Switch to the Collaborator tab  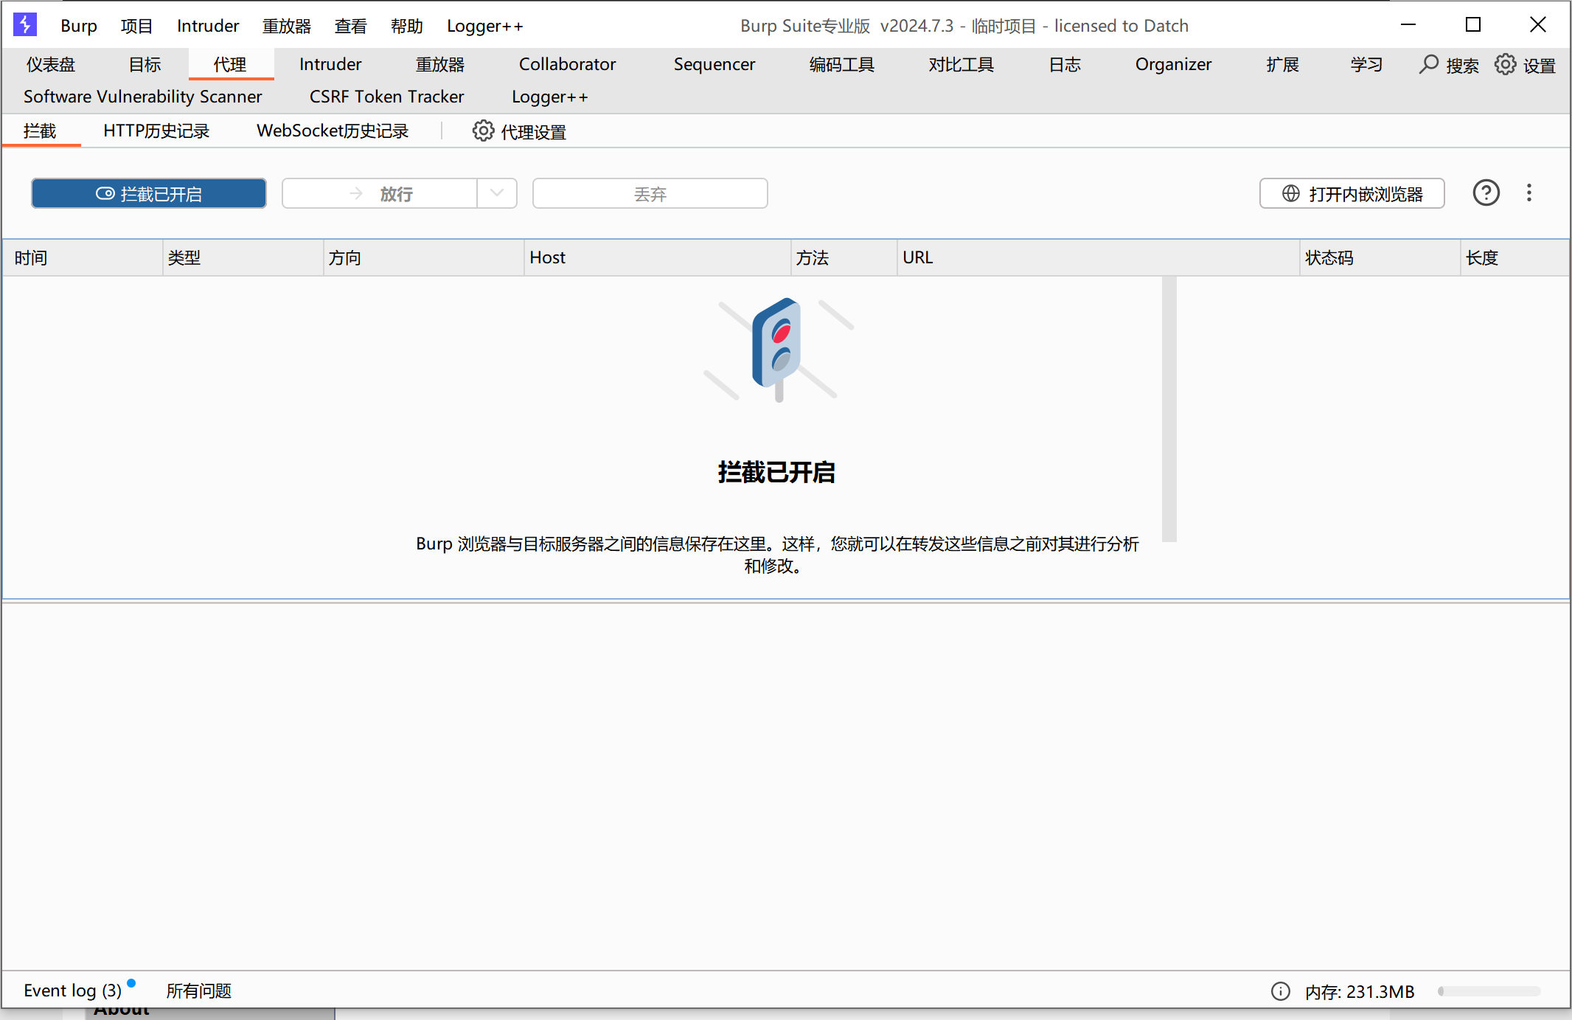pyautogui.click(x=567, y=64)
